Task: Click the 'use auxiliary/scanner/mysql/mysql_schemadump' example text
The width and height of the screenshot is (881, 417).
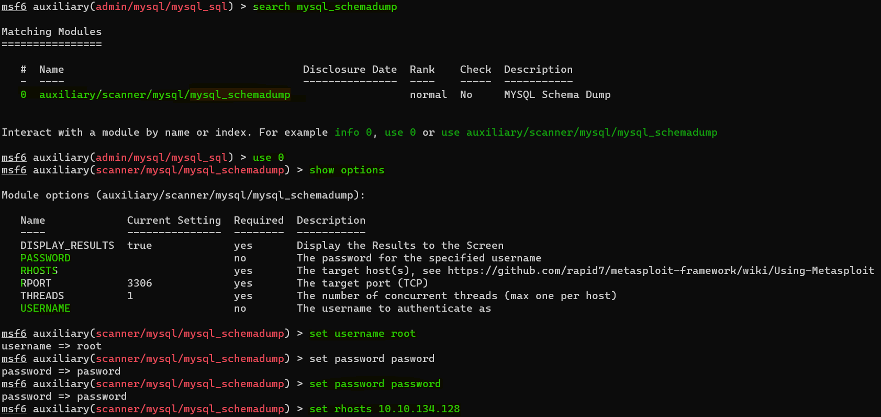Action: 579,133
